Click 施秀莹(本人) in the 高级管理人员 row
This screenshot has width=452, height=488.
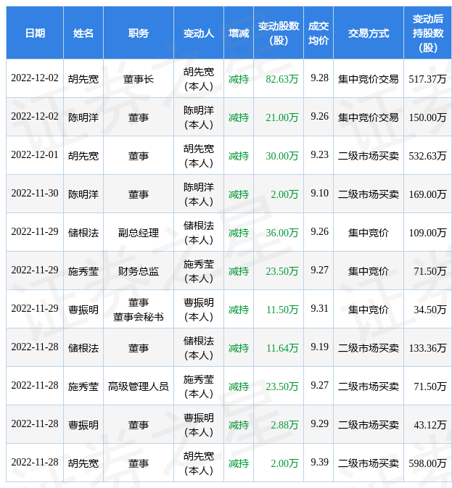click(x=199, y=386)
